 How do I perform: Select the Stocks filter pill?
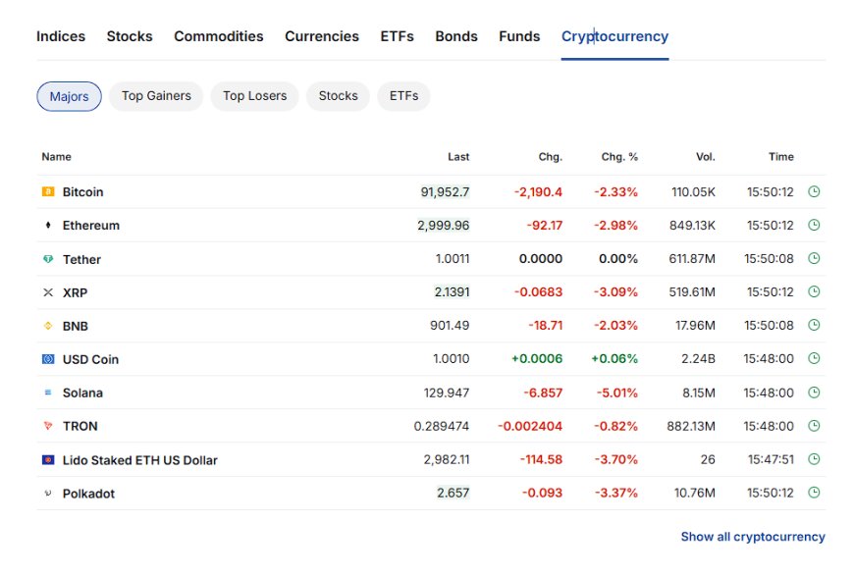click(x=339, y=96)
